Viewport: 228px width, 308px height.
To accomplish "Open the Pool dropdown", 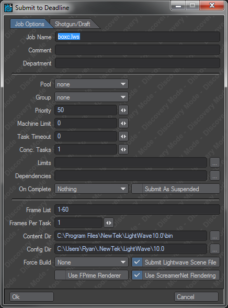I will (92, 84).
